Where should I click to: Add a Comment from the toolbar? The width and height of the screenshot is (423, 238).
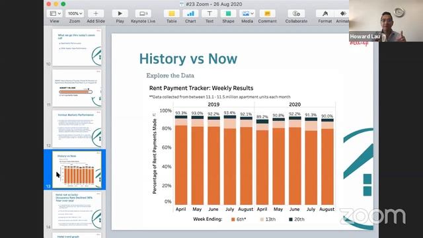[267, 13]
